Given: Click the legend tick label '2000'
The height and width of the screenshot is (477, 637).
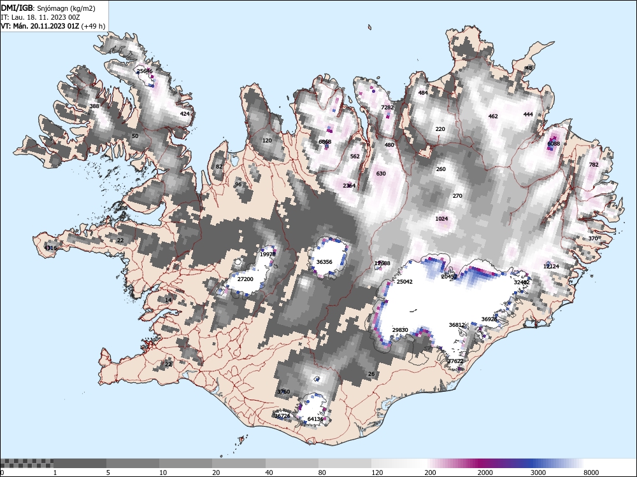Looking at the screenshot, I should [485, 473].
